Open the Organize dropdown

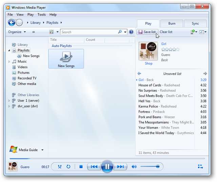pyautogui.click(x=17, y=32)
